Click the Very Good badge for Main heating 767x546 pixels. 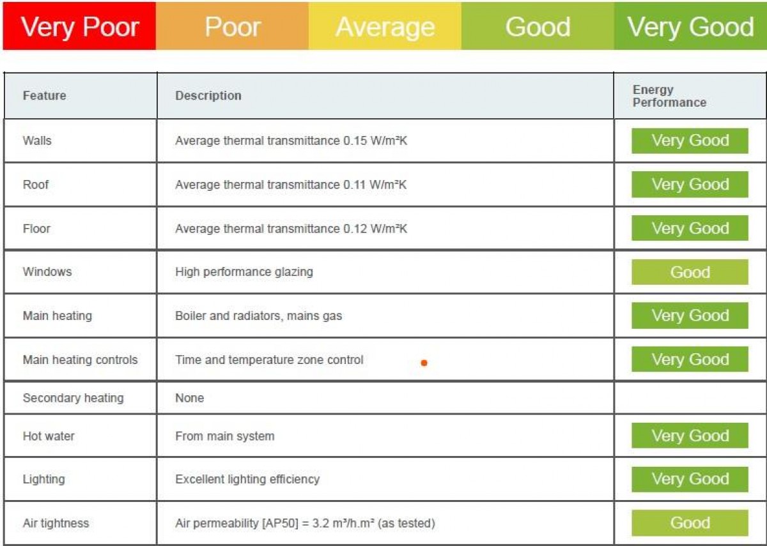[x=690, y=315]
